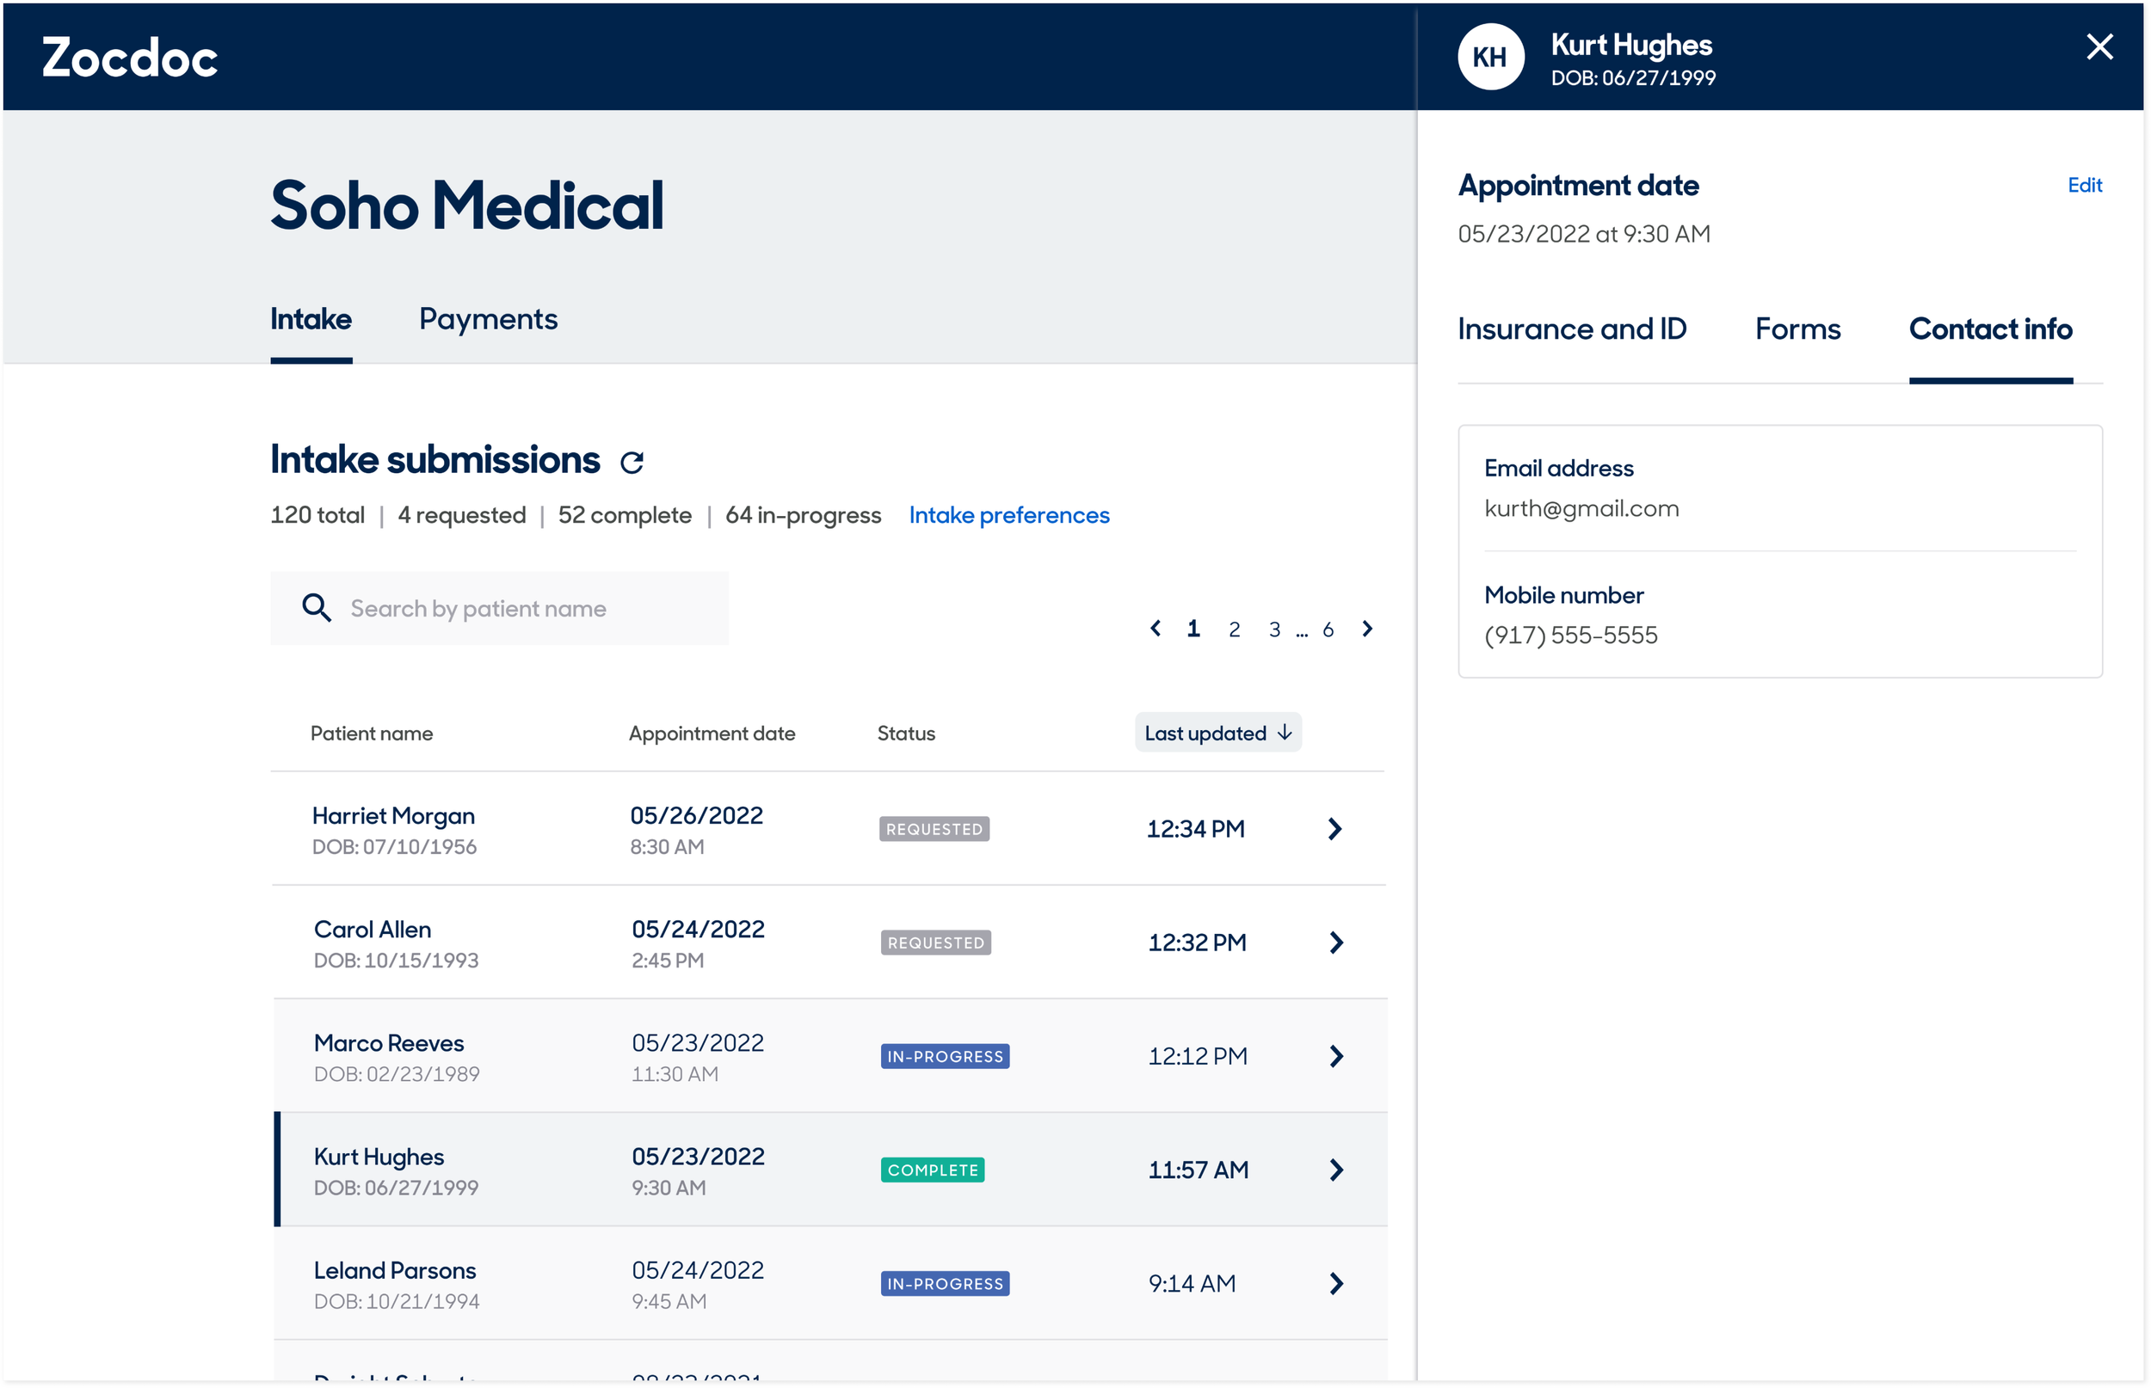The image size is (2151, 1388).
Task: Open the Insurance and ID tab
Action: tap(1571, 329)
